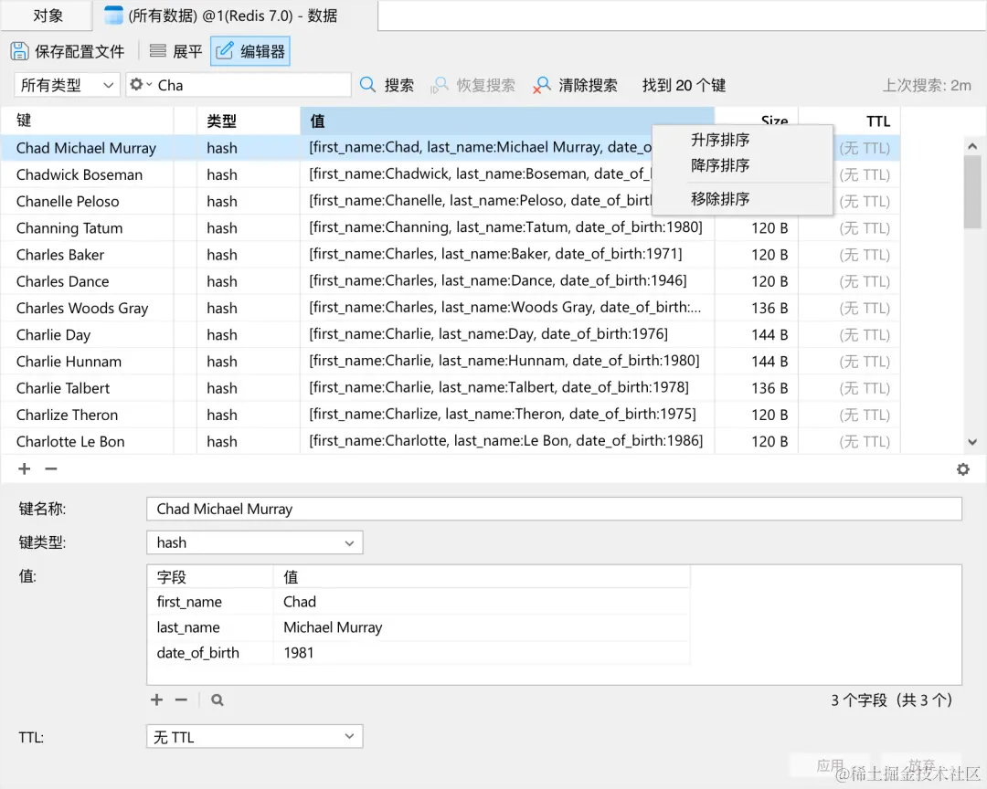
Task: Select the Chanelle Peloso key row
Action: (x=451, y=201)
